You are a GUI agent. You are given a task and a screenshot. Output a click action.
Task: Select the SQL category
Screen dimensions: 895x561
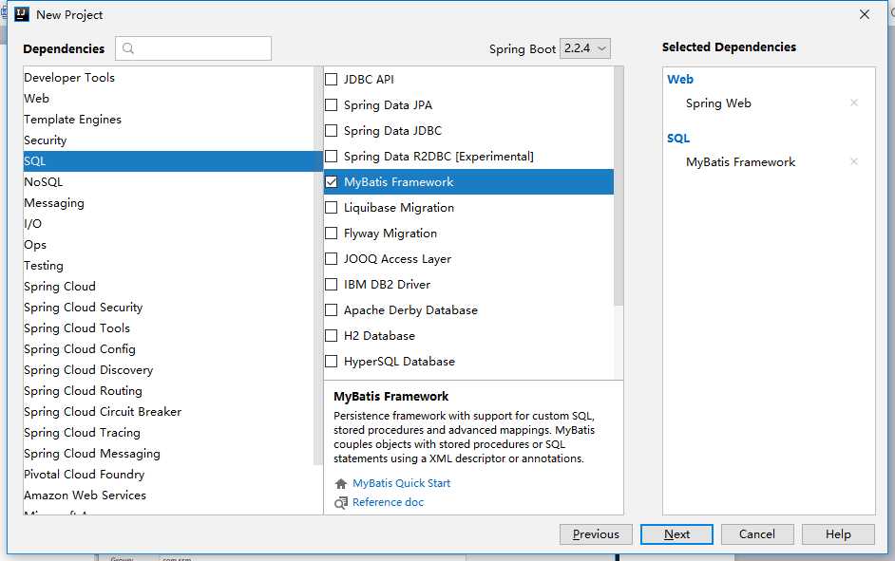[173, 161]
